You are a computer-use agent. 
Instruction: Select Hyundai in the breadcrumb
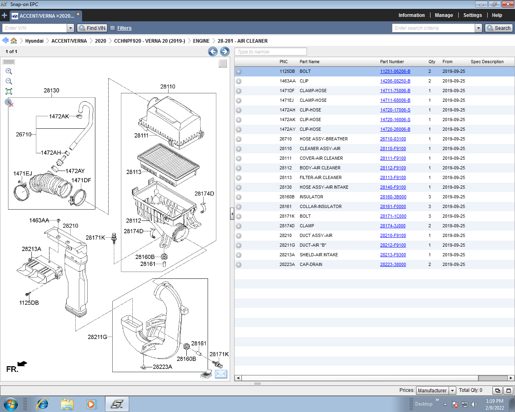(x=34, y=41)
